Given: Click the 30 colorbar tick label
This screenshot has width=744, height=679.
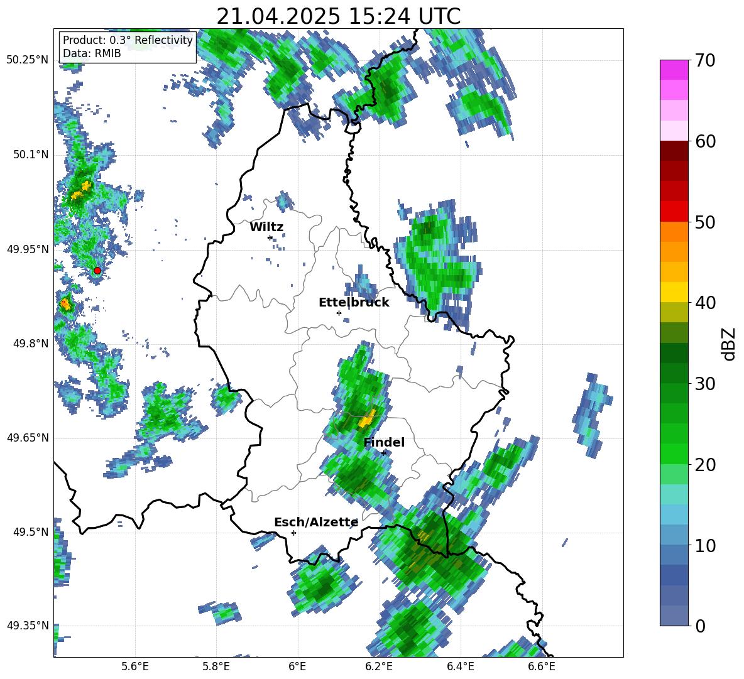Looking at the screenshot, I should 704,384.
